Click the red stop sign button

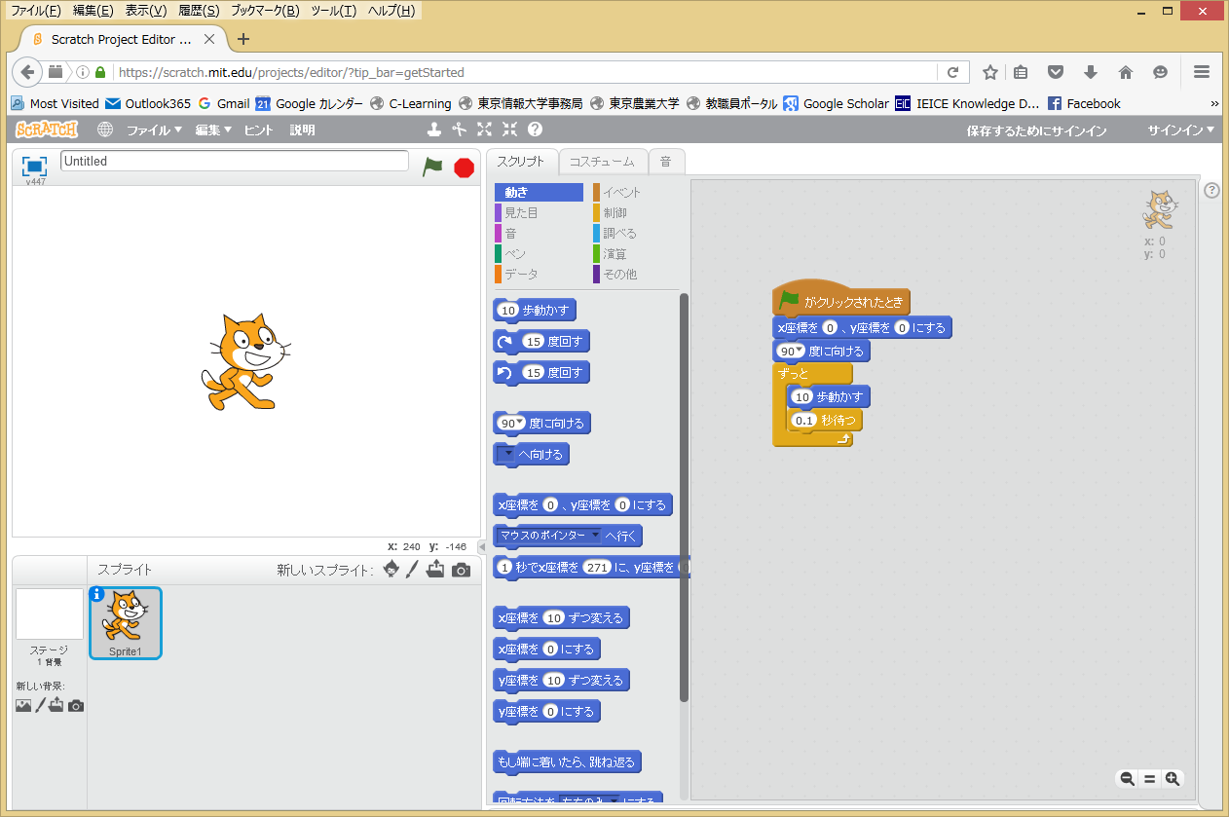(465, 167)
